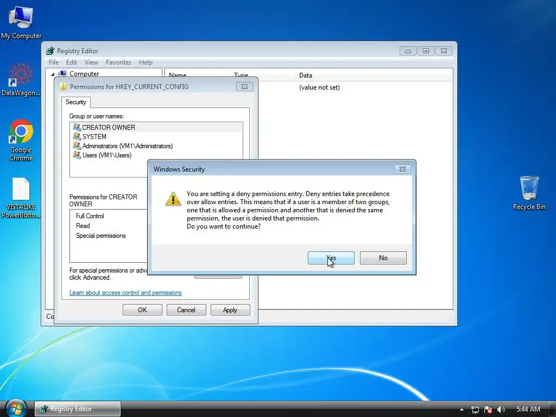This screenshot has width=556, height=417.
Task: Maximize the Registry Editor window
Action: pyautogui.click(x=426, y=50)
